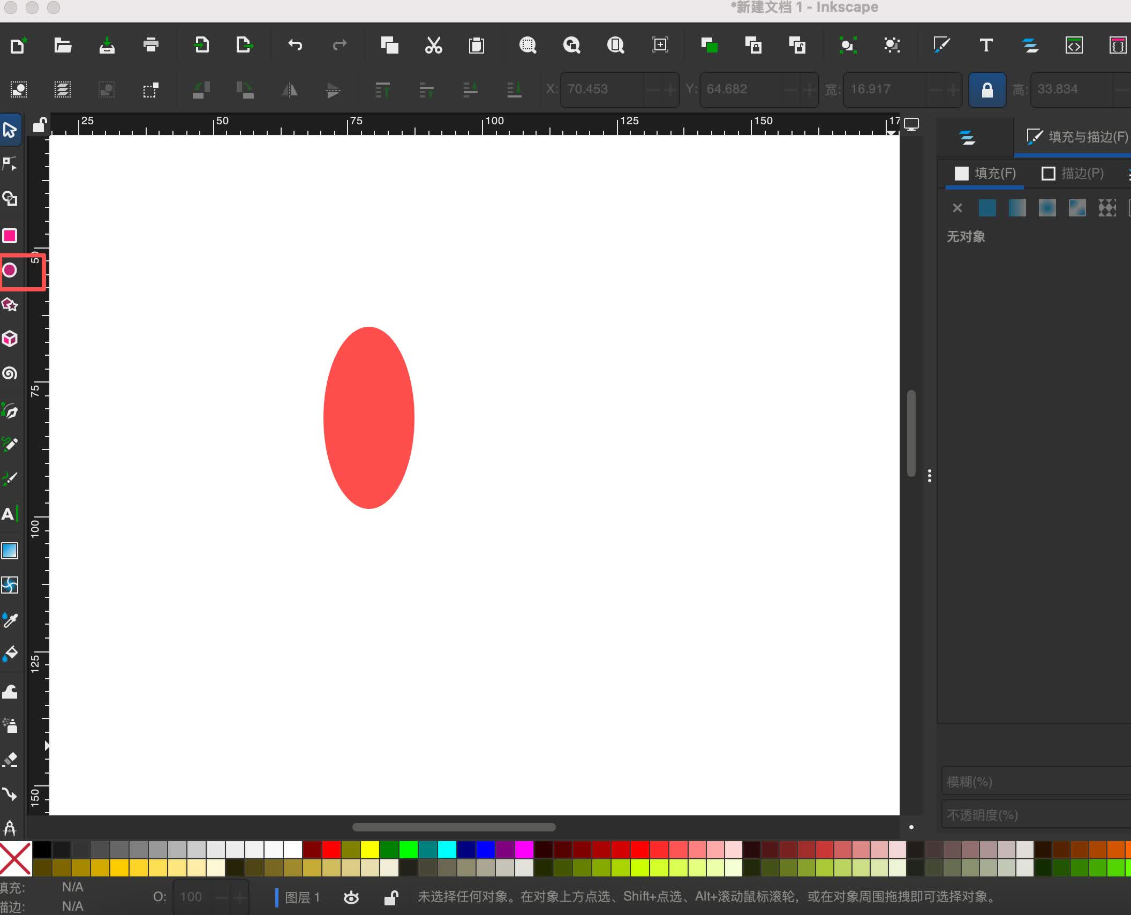1131x915 pixels.
Task: Open the 填充与描边(F) panel tab
Action: [x=1077, y=137]
